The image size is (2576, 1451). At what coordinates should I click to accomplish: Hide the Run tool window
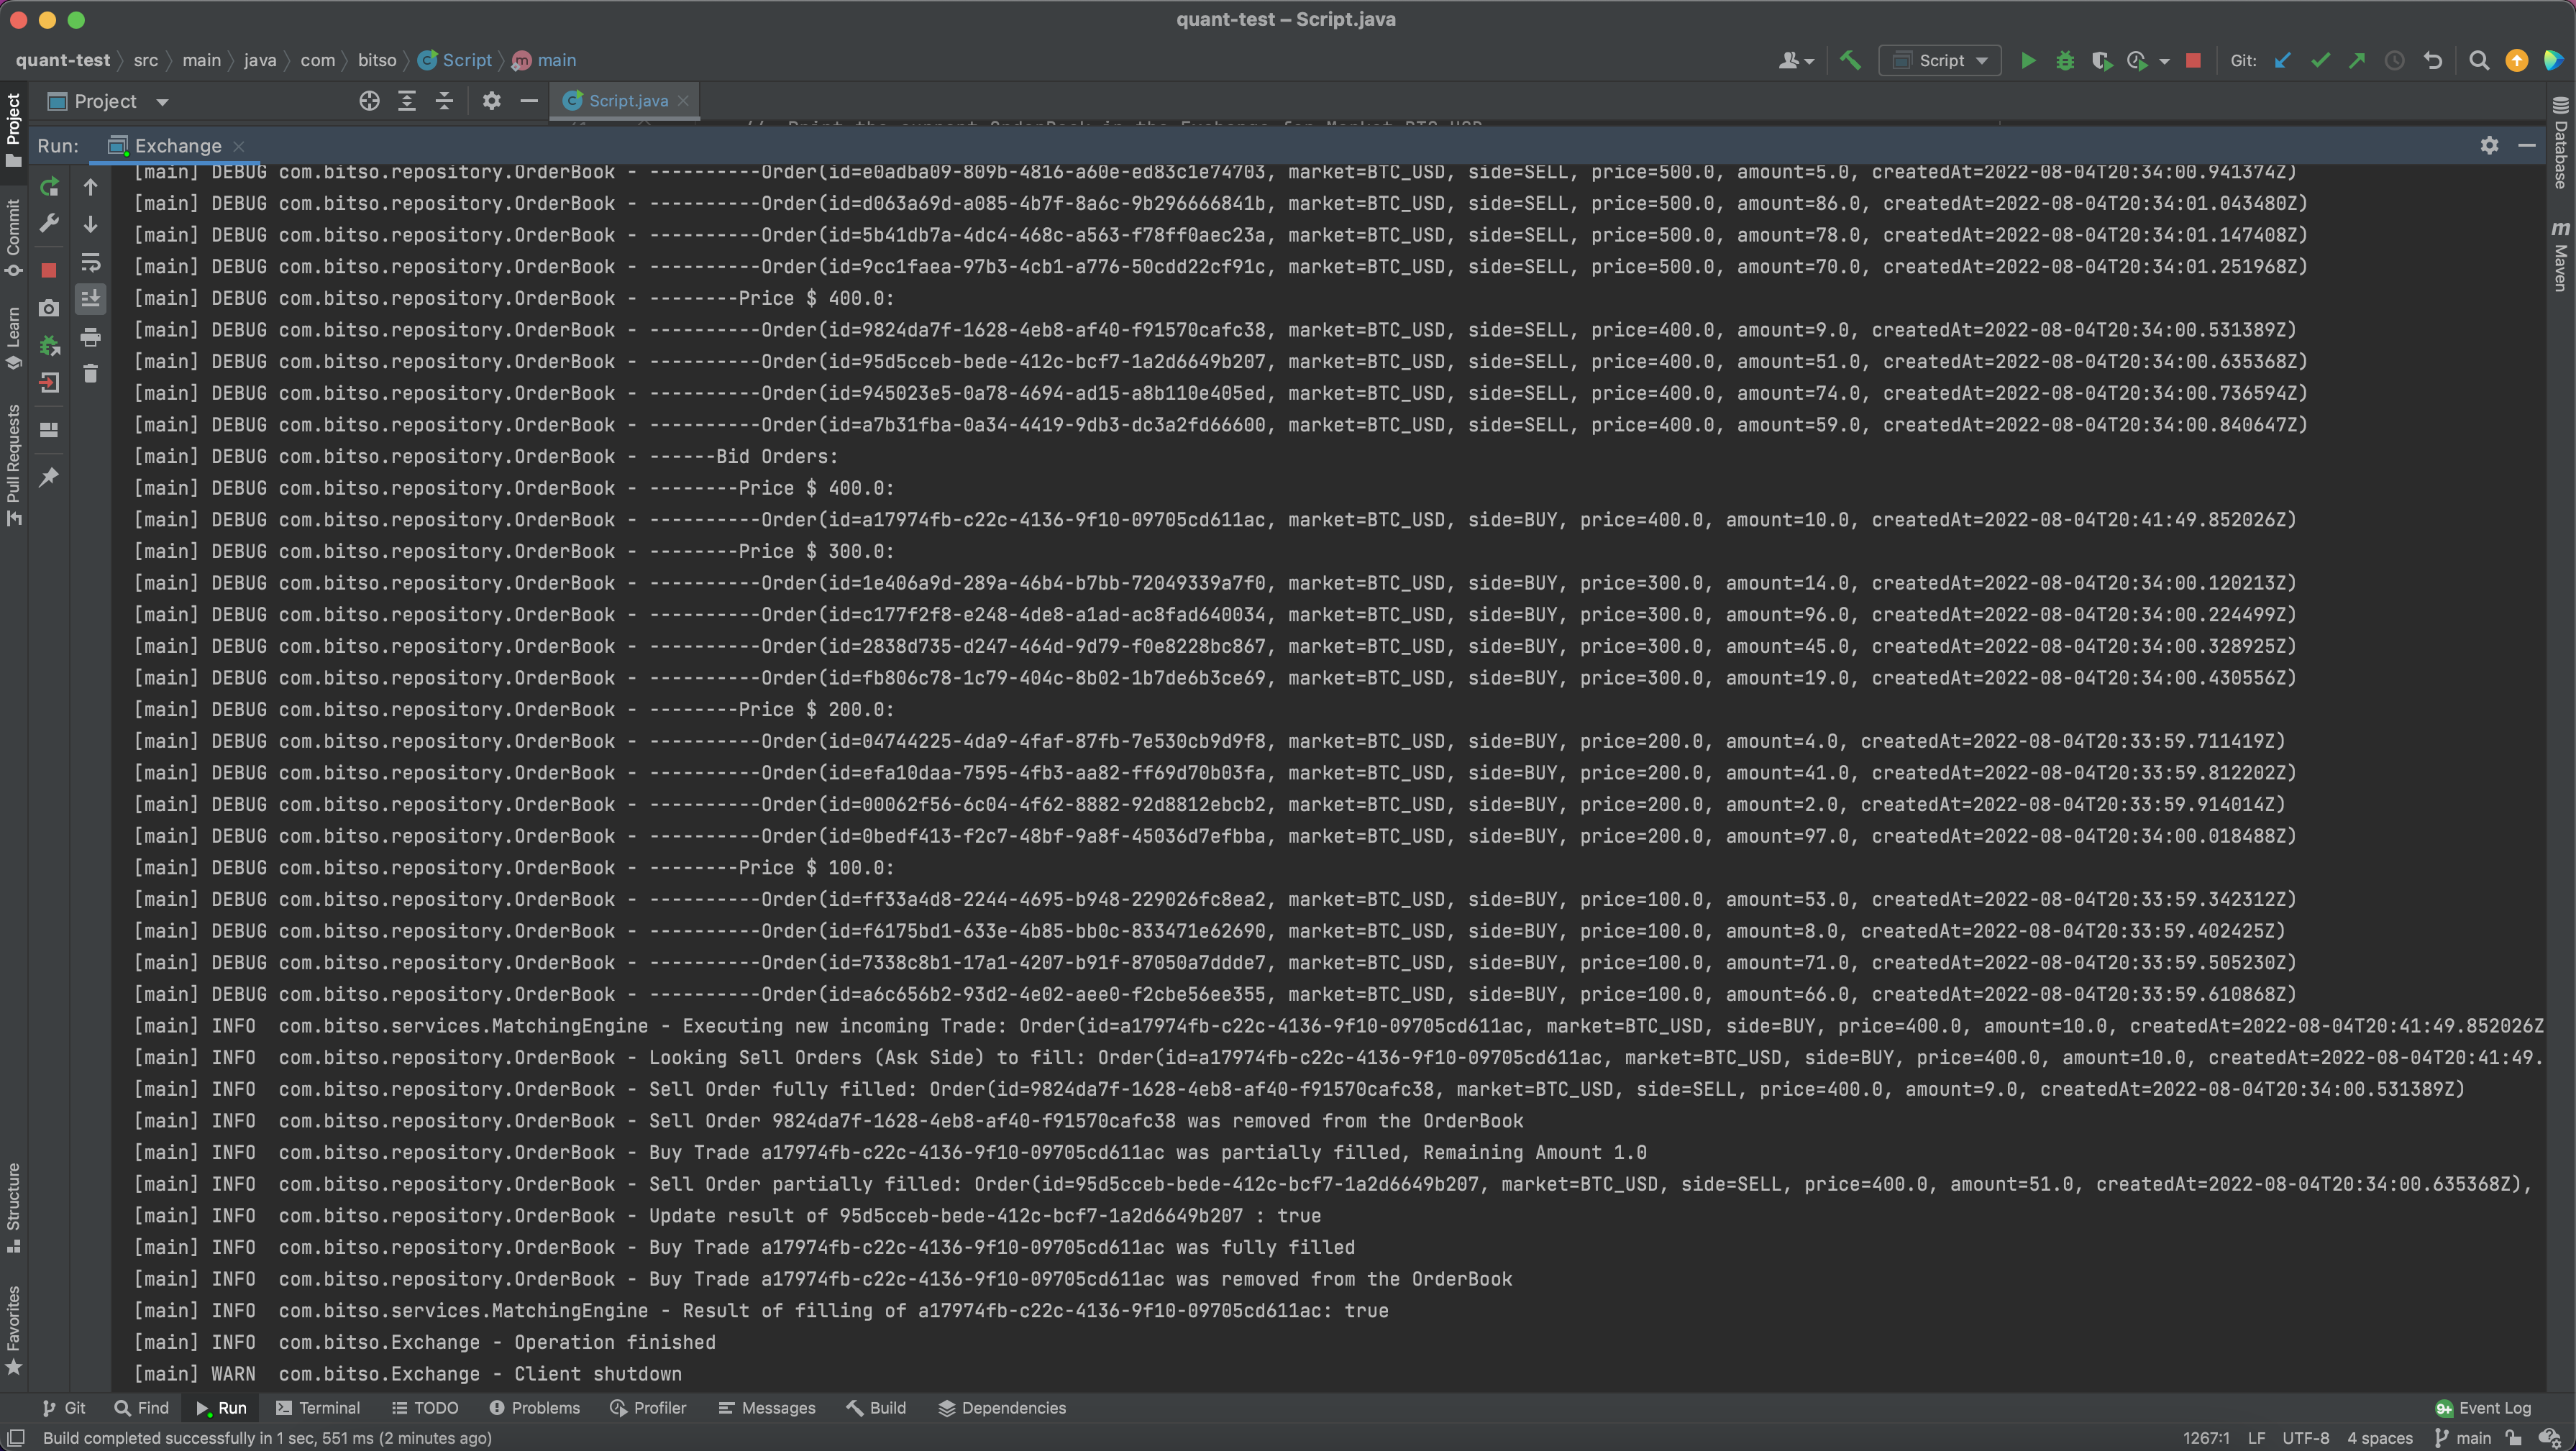[x=2527, y=146]
